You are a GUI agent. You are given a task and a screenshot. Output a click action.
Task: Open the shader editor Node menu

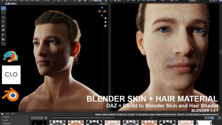pos(143,1)
